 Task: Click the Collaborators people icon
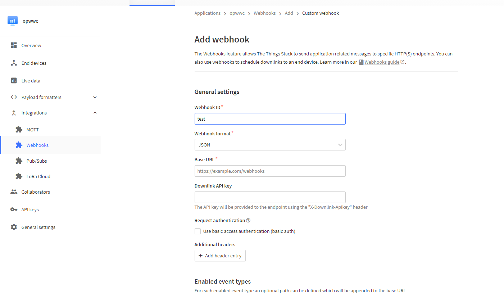[14, 192]
